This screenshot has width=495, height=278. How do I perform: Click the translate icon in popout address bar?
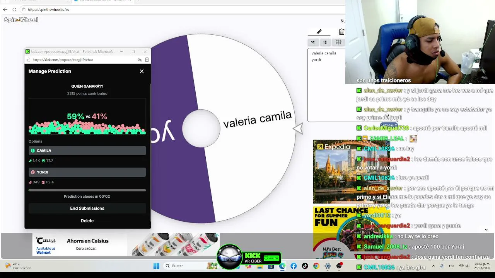point(140,60)
